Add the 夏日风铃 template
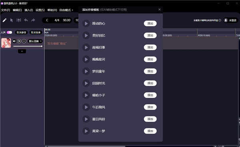 click(x=150, y=119)
